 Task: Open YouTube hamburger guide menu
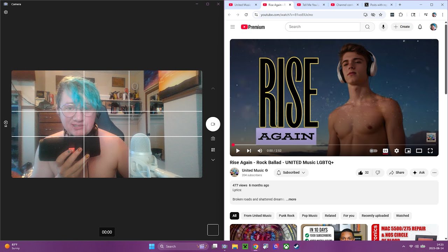click(233, 27)
